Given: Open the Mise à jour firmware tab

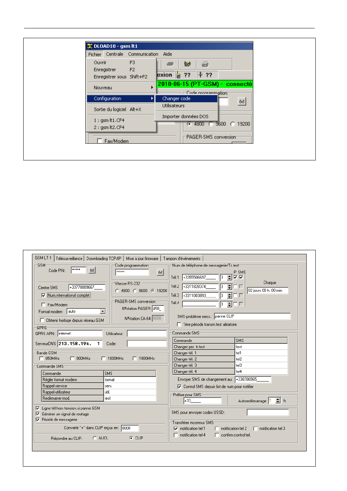Looking at the screenshot, I should (x=142, y=259).
